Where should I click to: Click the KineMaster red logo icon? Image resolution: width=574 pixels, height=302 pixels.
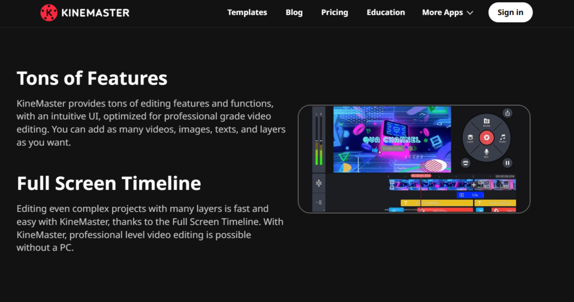pos(49,13)
